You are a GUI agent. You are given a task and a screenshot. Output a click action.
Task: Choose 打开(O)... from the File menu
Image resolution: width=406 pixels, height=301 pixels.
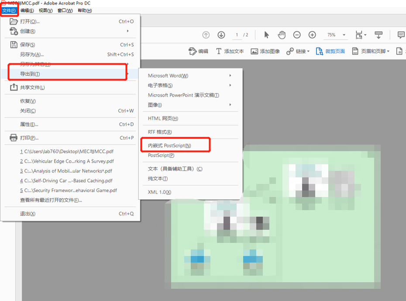70,21
